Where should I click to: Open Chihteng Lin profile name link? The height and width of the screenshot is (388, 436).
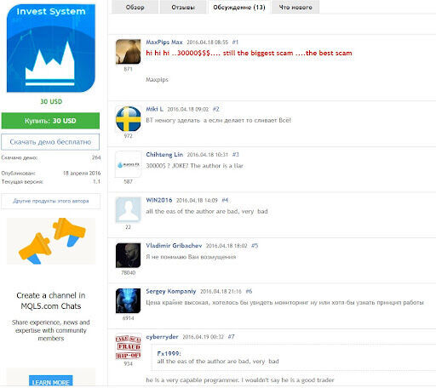tap(164, 155)
